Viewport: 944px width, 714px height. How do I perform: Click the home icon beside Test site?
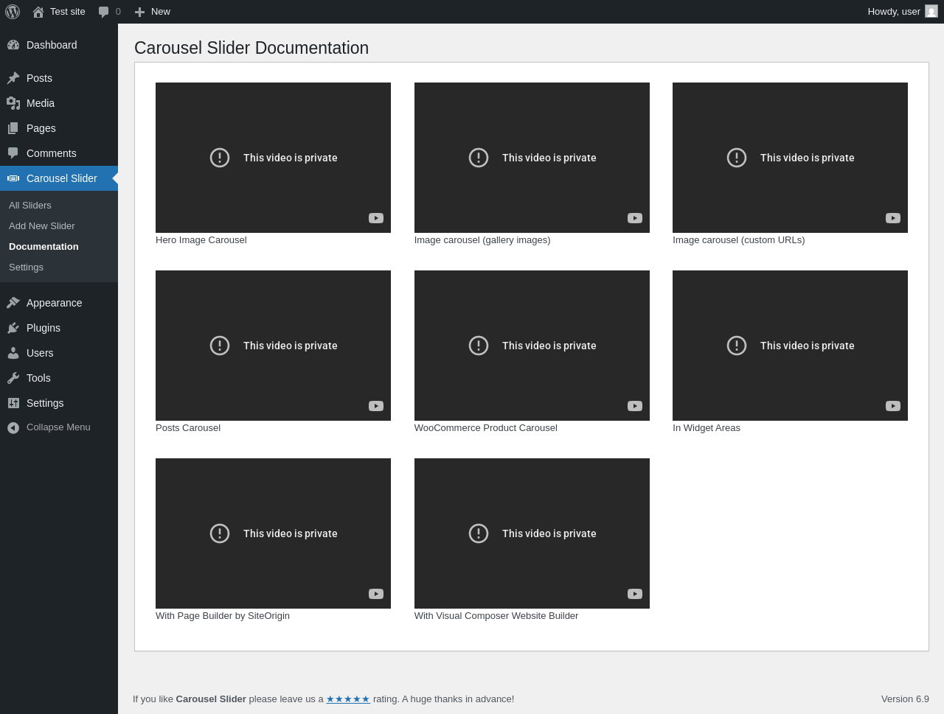click(x=38, y=12)
